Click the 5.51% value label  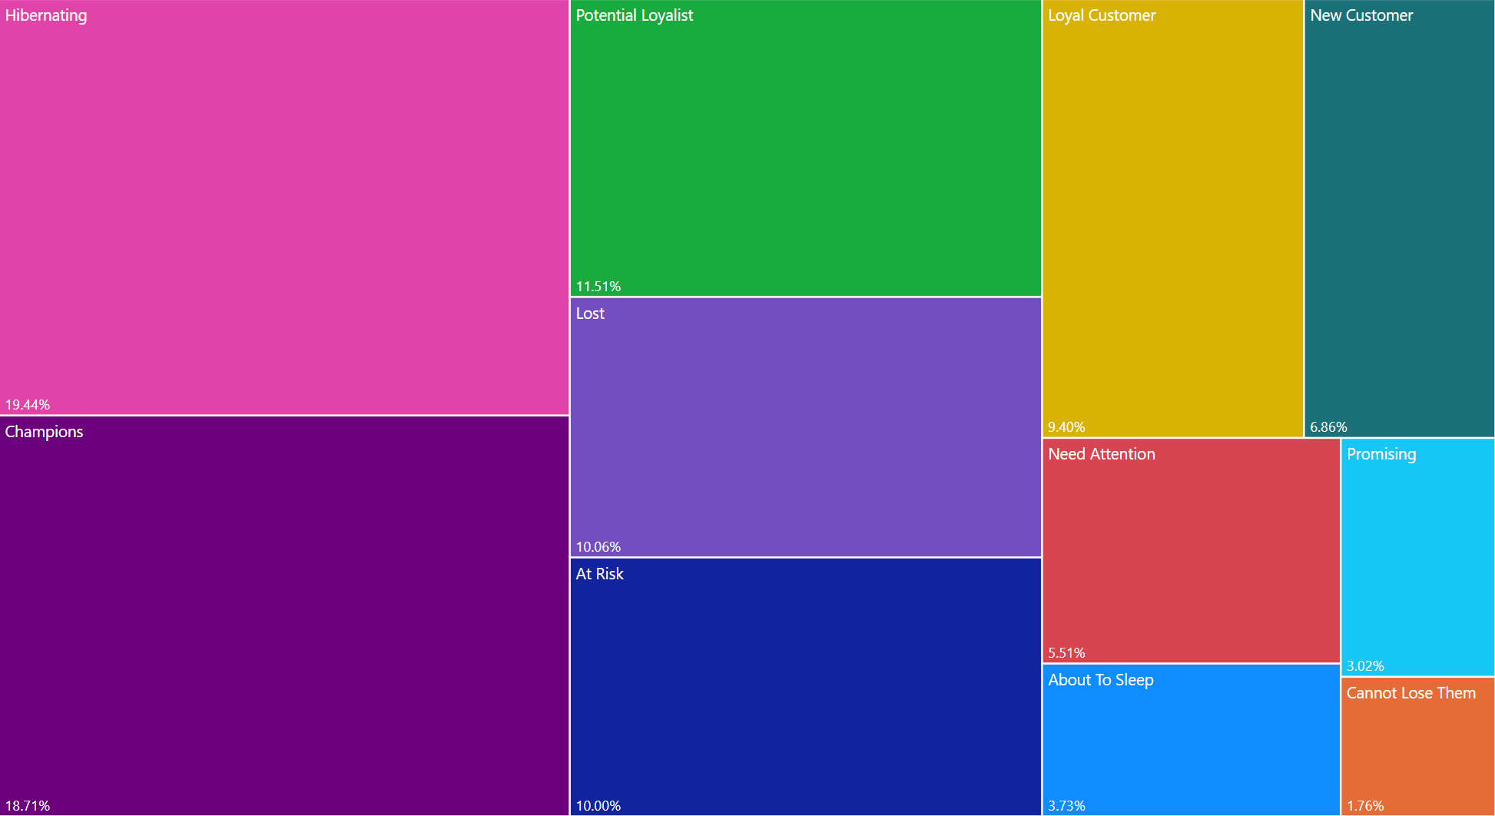[x=1066, y=653]
